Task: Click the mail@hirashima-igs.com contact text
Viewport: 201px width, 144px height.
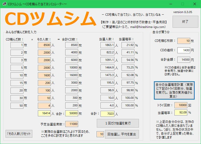Action: point(147,27)
